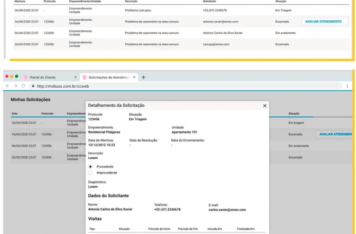Click the Antônio Carlos da Silva Xavier cell
The width and height of the screenshot is (356, 234).
click(223, 33)
